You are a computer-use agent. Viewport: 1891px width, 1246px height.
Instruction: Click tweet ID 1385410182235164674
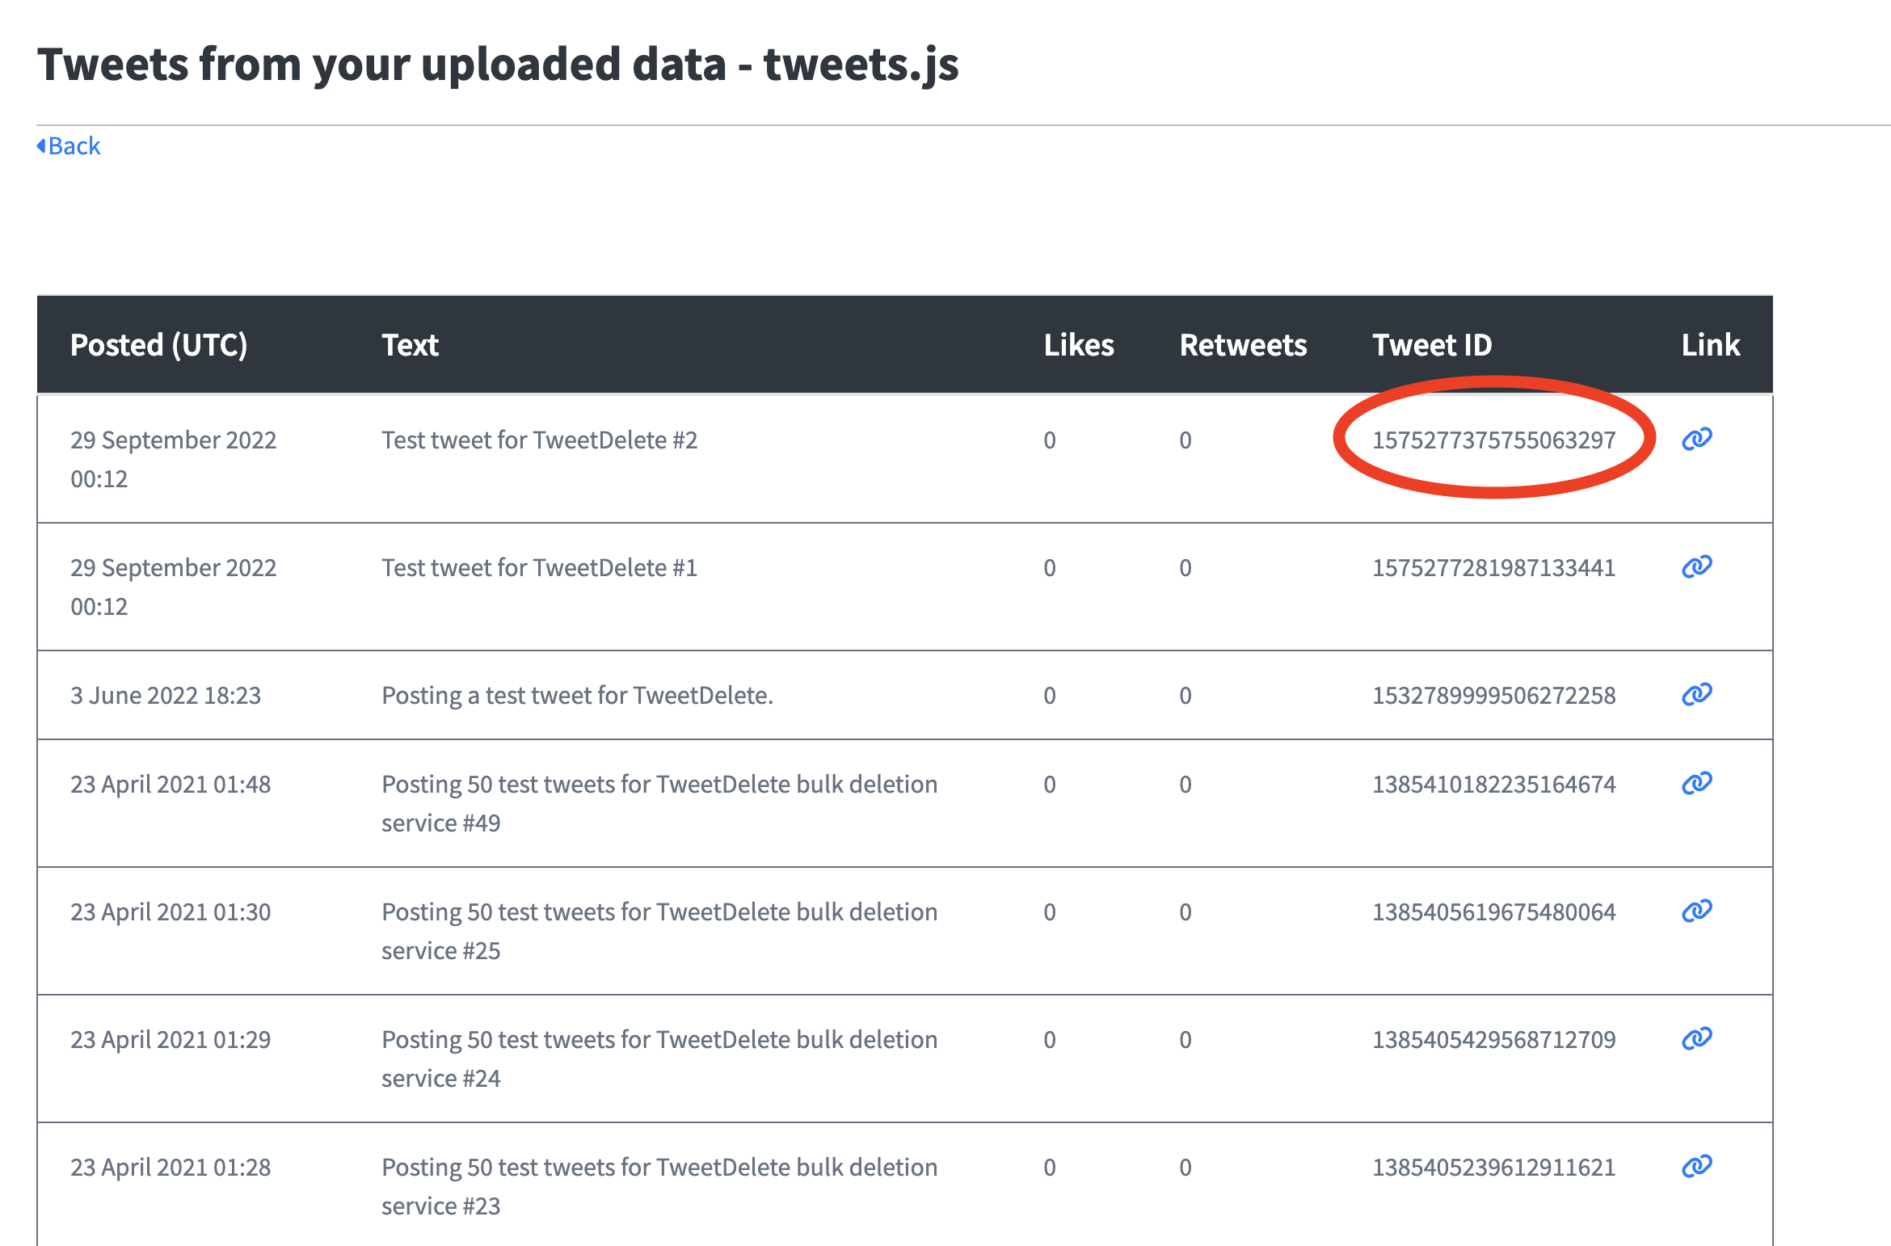1493,785
